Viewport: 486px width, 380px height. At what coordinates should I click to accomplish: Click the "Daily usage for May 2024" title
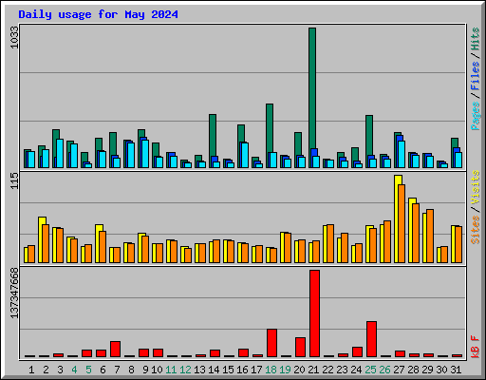coord(98,14)
